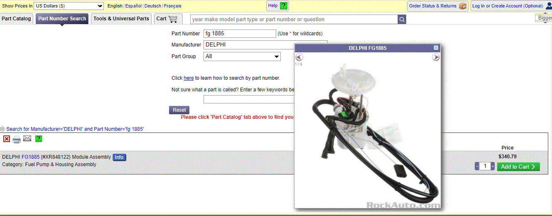Click the 'here' link about part search

189,78
